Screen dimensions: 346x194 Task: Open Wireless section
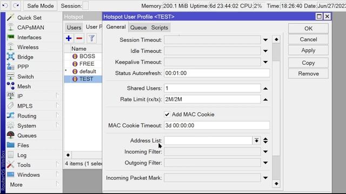point(28,47)
